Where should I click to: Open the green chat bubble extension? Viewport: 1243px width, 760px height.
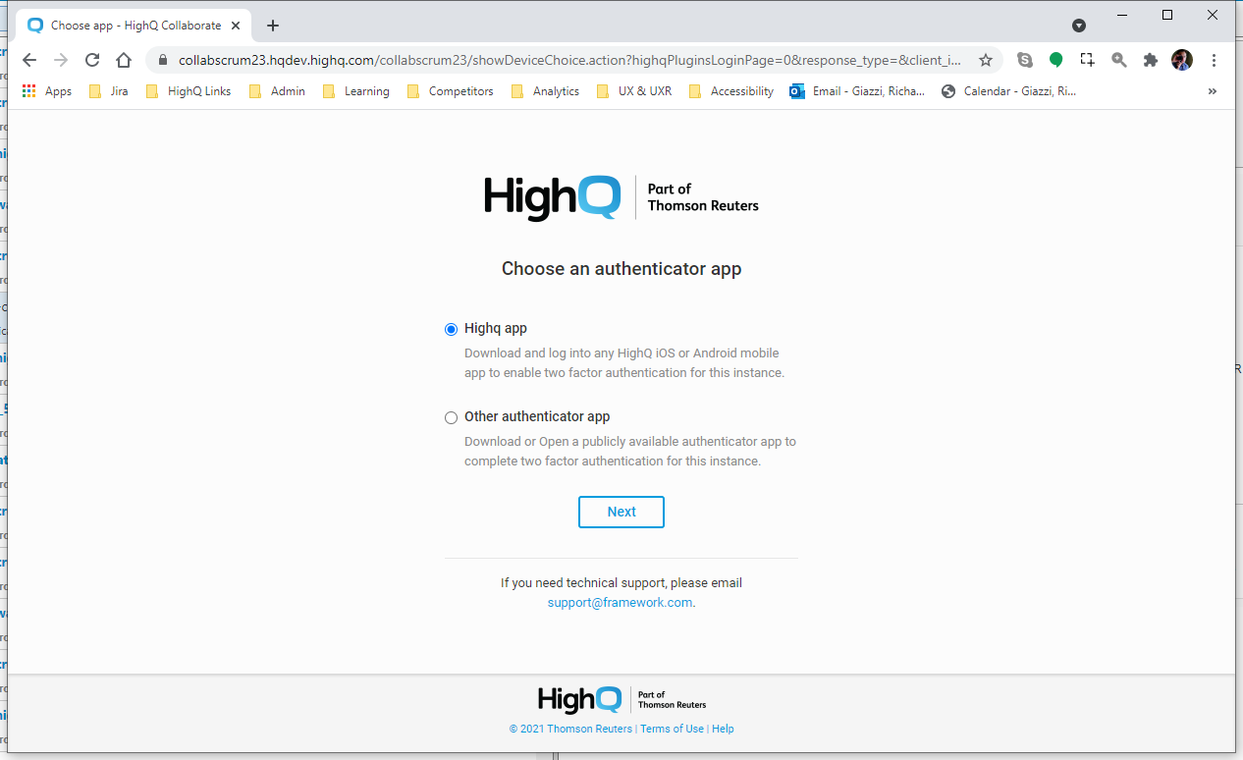1056,60
